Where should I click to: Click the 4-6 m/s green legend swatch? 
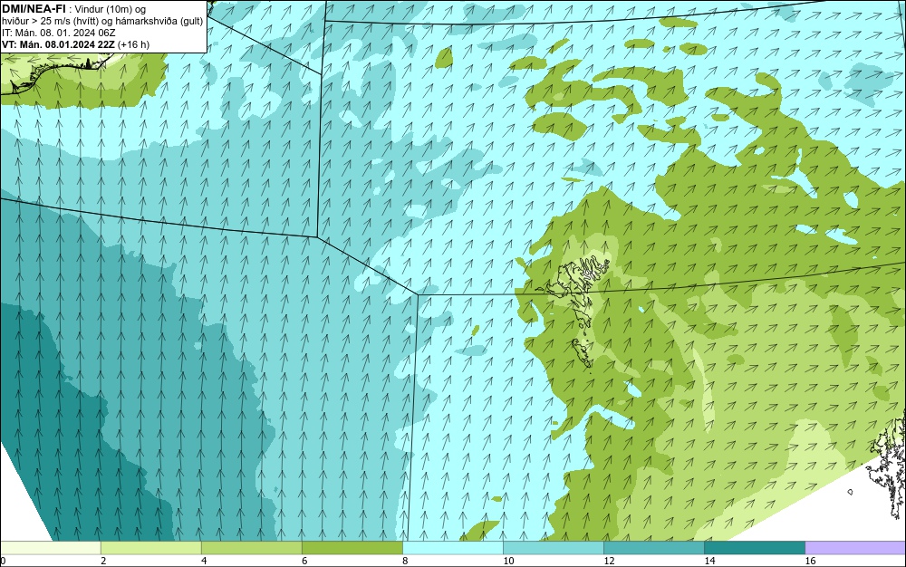point(251,547)
